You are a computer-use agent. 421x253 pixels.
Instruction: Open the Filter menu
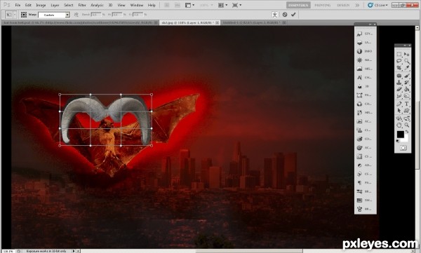82,5
